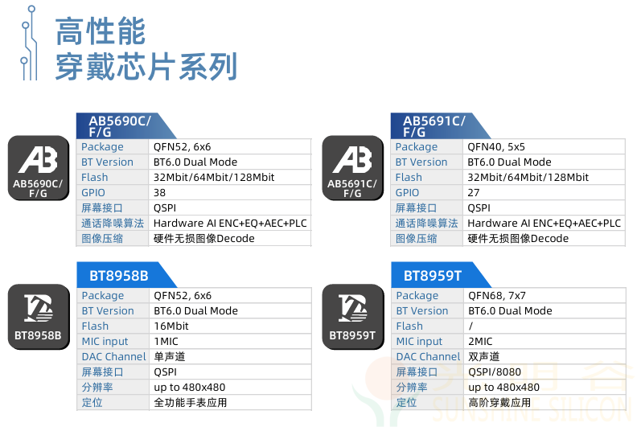Viewport: 641px width, 427px height.
Task: Click the '16Mbit' flash value
Action: [x=171, y=326]
